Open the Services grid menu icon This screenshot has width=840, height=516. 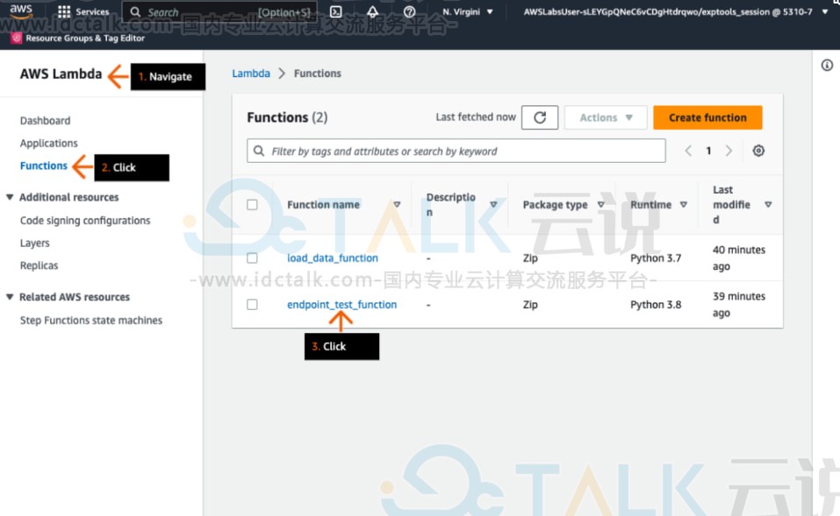pos(64,11)
